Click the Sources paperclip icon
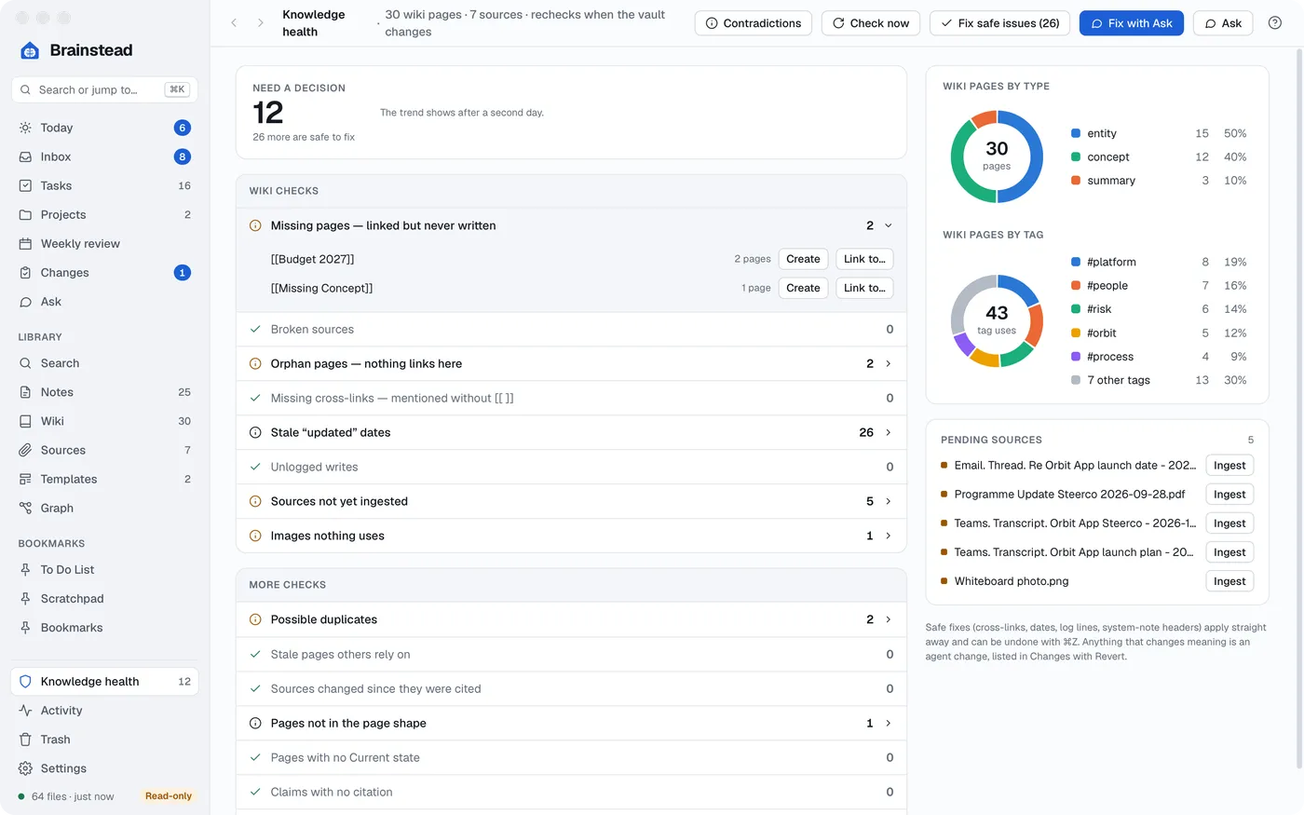 tap(25, 450)
